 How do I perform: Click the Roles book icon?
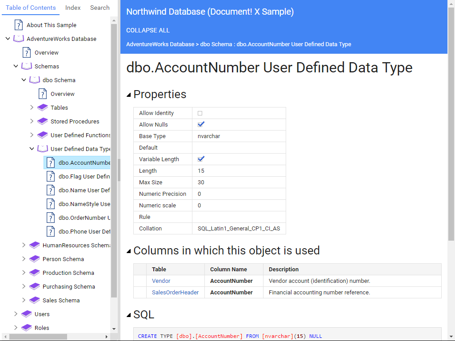(x=27, y=328)
